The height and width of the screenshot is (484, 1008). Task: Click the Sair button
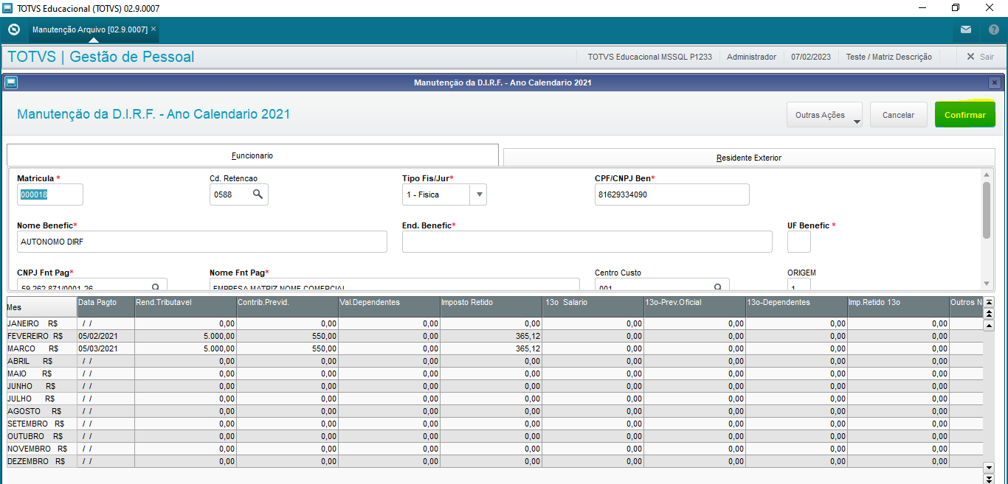point(980,57)
